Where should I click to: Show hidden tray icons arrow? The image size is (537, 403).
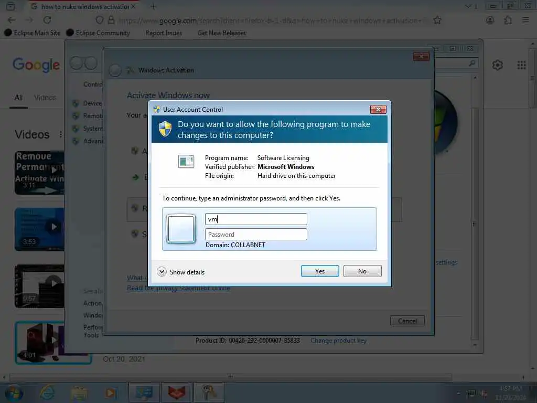coord(458,393)
